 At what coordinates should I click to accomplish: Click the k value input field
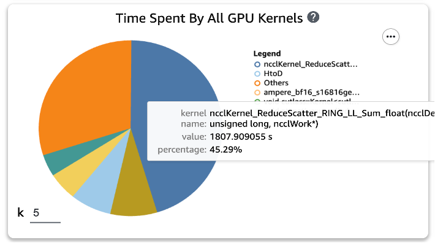click(x=45, y=214)
